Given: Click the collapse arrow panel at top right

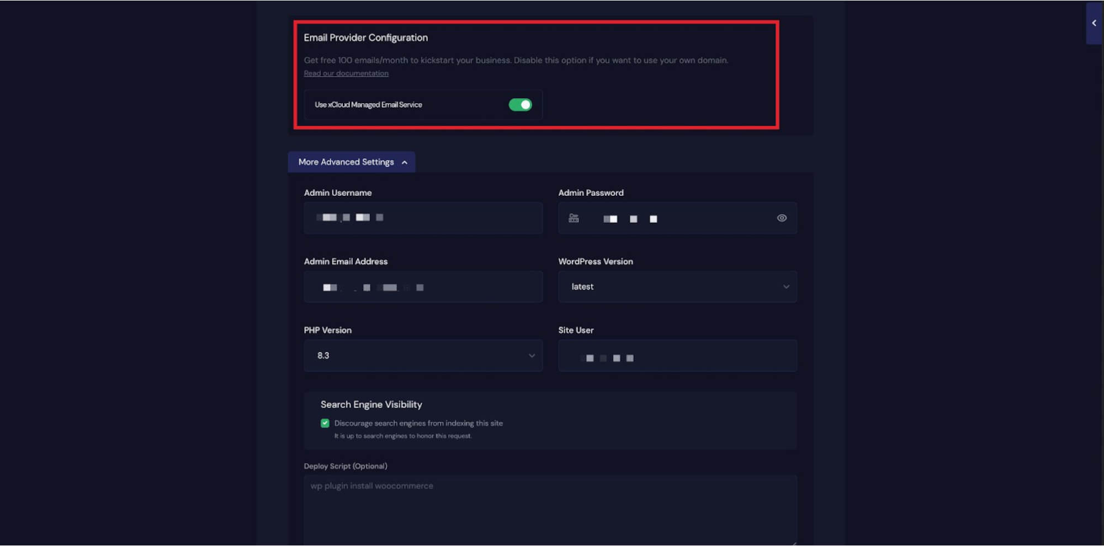Looking at the screenshot, I should (1094, 23).
